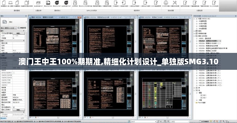Click the laptop-shaped ribbon icon
The image size is (237, 123).
point(10,3)
